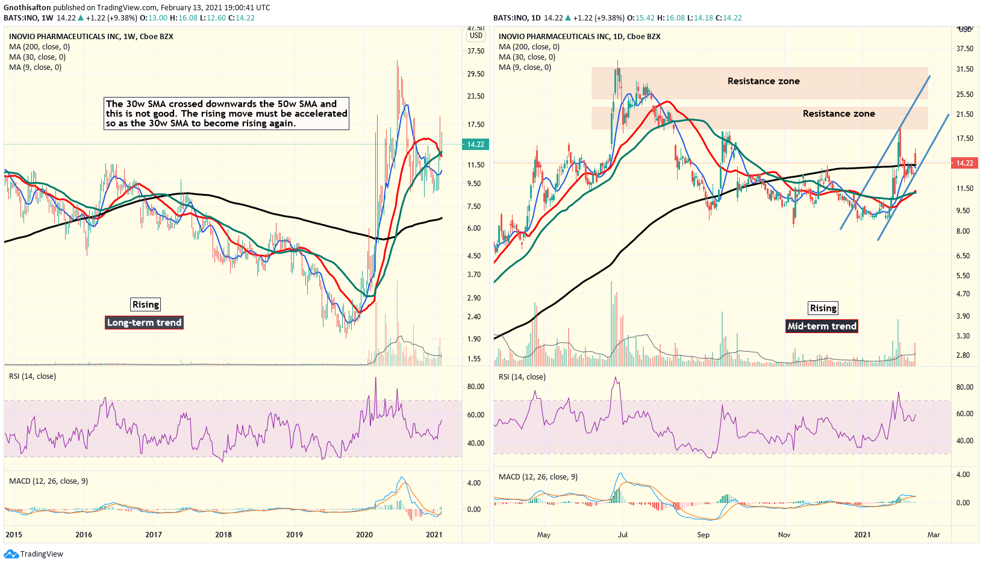Click the 2017 label on the time axis

tap(154, 535)
